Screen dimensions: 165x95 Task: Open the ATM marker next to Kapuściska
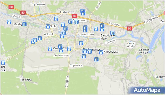pyautogui.click(x=101, y=52)
